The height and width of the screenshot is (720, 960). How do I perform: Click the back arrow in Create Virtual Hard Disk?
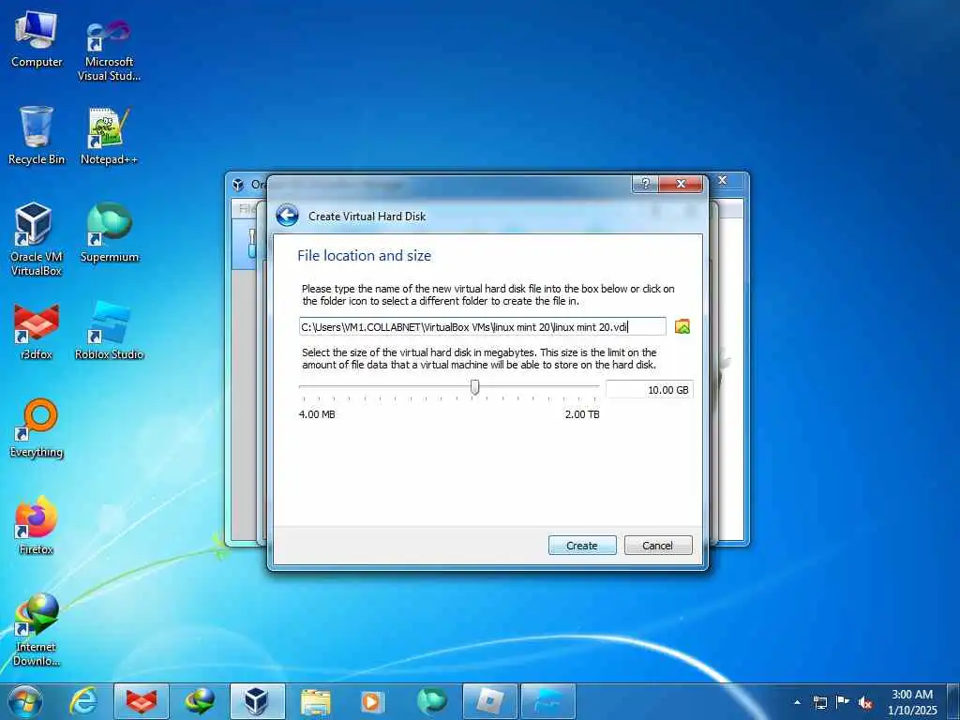(x=287, y=216)
